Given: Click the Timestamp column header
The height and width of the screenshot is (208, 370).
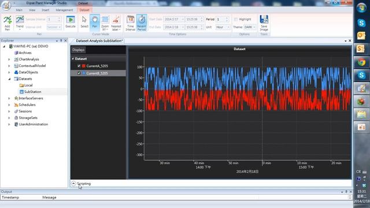Looking at the screenshot, I should (10, 198).
